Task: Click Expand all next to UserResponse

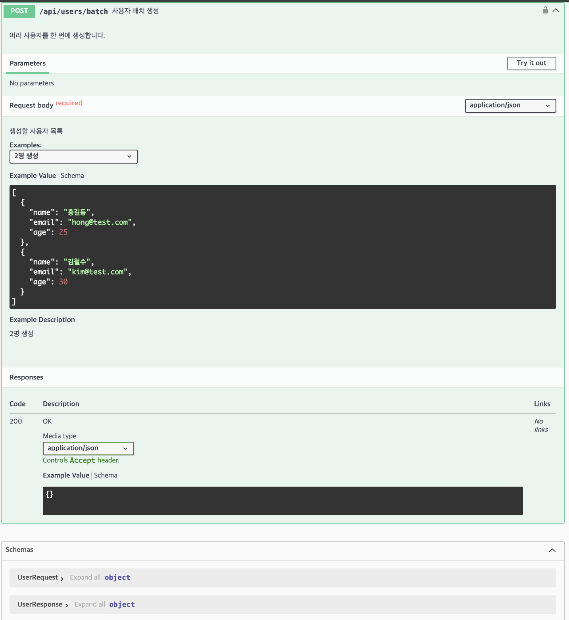Action: 90,604
